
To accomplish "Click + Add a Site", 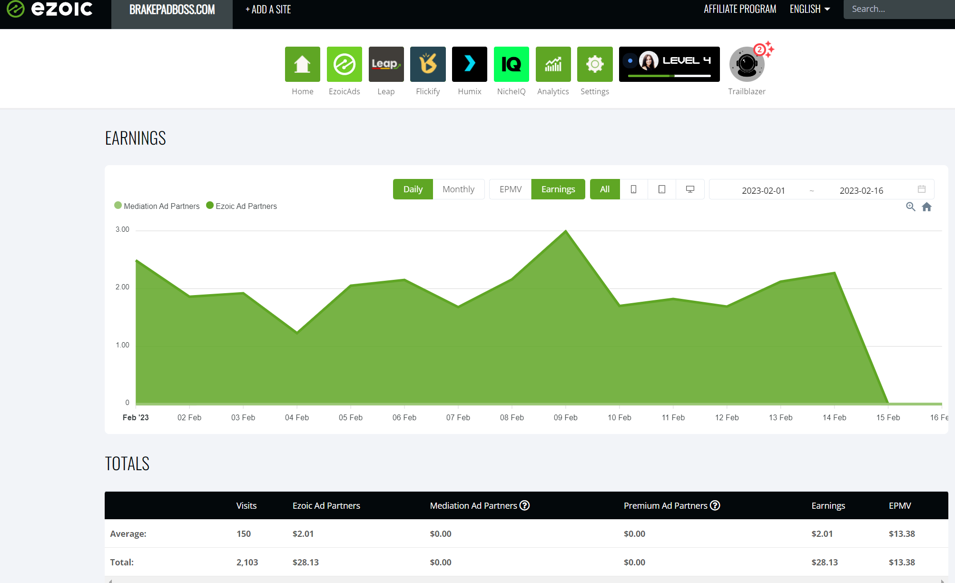I will (268, 10).
